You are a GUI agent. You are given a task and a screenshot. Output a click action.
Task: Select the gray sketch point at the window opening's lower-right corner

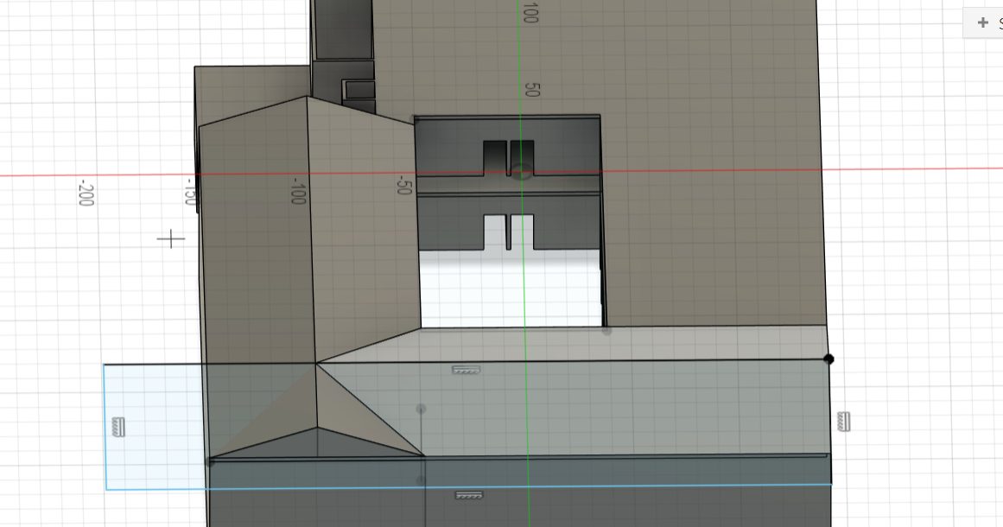click(x=606, y=331)
